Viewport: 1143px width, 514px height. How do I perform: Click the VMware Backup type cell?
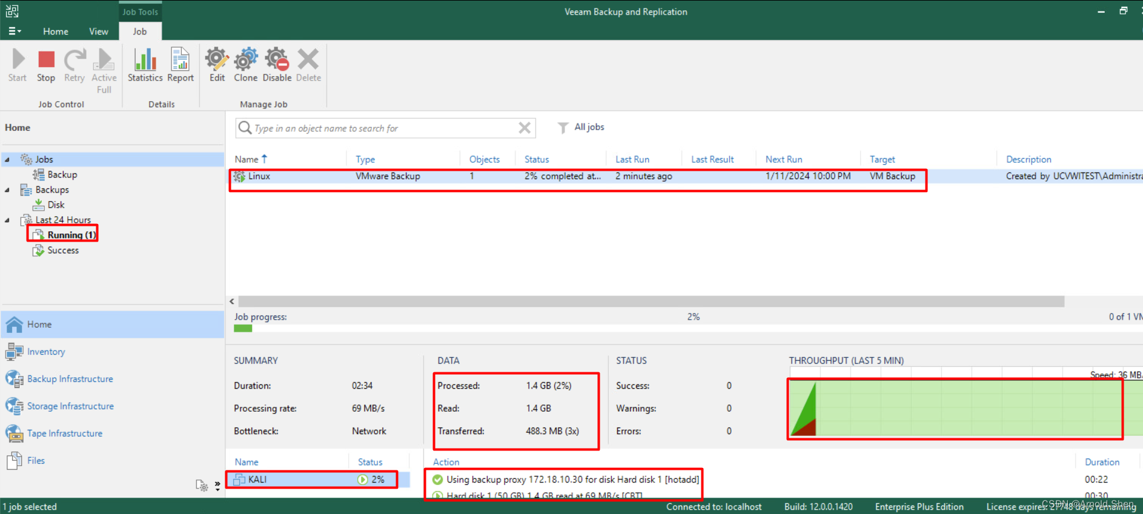388,176
